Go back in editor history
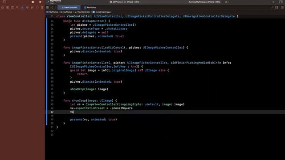 coord(52,8)
